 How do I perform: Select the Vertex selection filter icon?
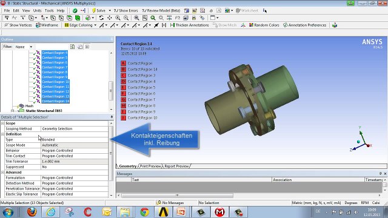pos(53,18)
